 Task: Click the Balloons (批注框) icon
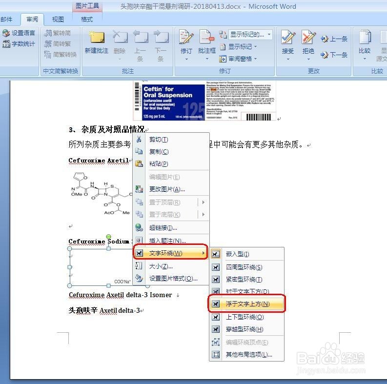tap(206, 37)
